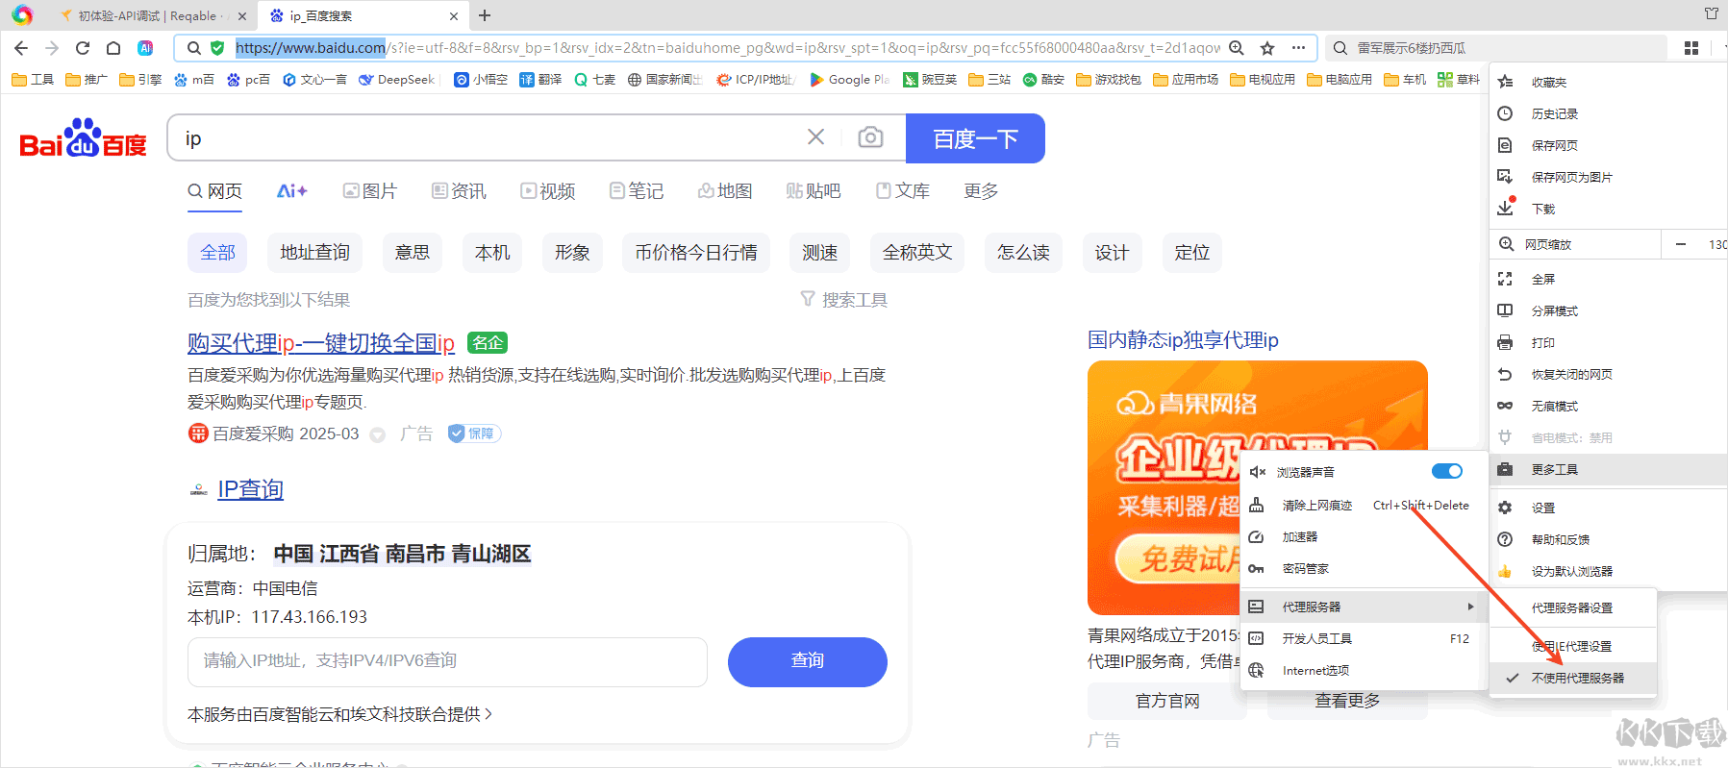Switch to the 地图 search tab
Viewport: 1728px width, 768px height.
725,191
